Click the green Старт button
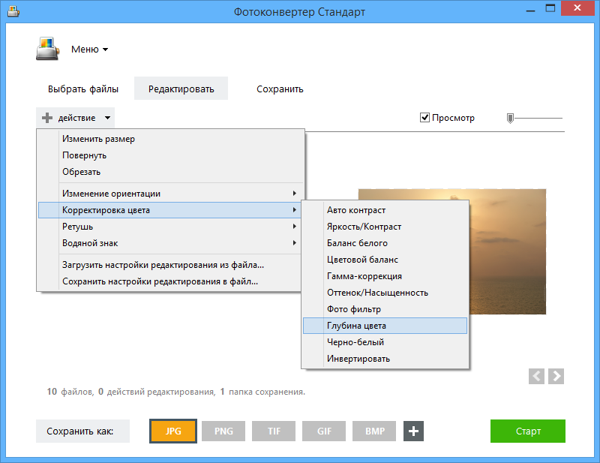 528,431
